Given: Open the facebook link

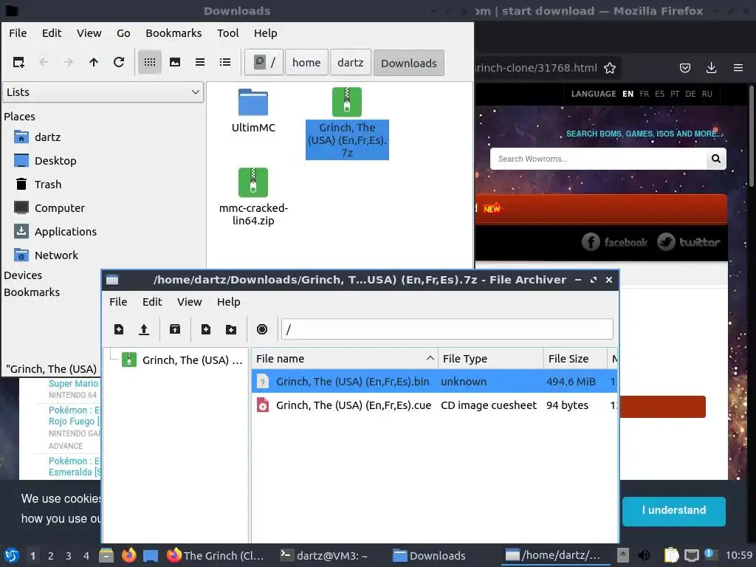Looking at the screenshot, I should pos(615,242).
